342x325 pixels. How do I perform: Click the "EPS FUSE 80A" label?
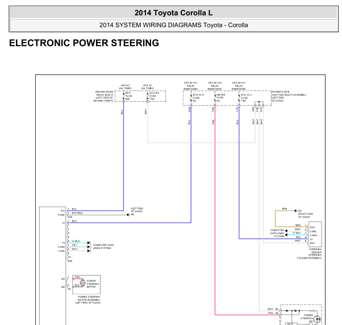(128, 96)
